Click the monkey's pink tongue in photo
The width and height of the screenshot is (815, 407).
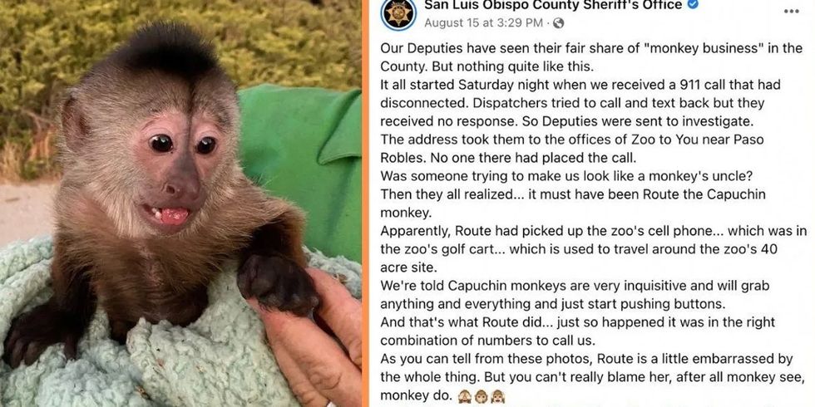click(175, 215)
